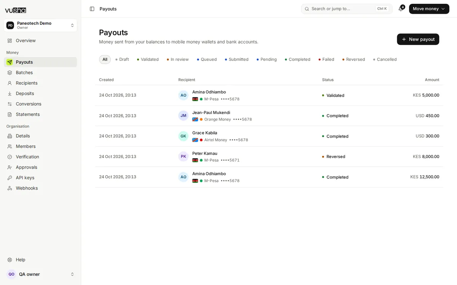457x285 pixels.
Task: Open the Statements page
Action: pyautogui.click(x=40, y=114)
